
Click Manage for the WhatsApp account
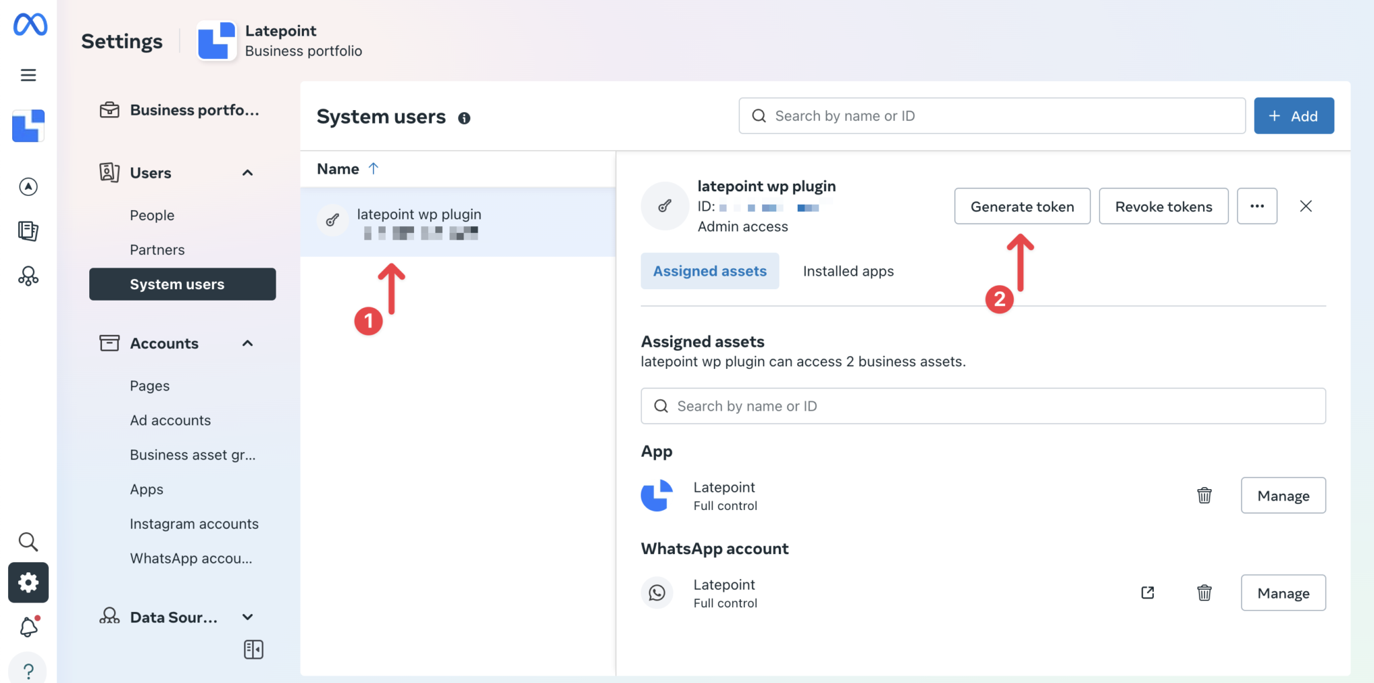point(1283,592)
